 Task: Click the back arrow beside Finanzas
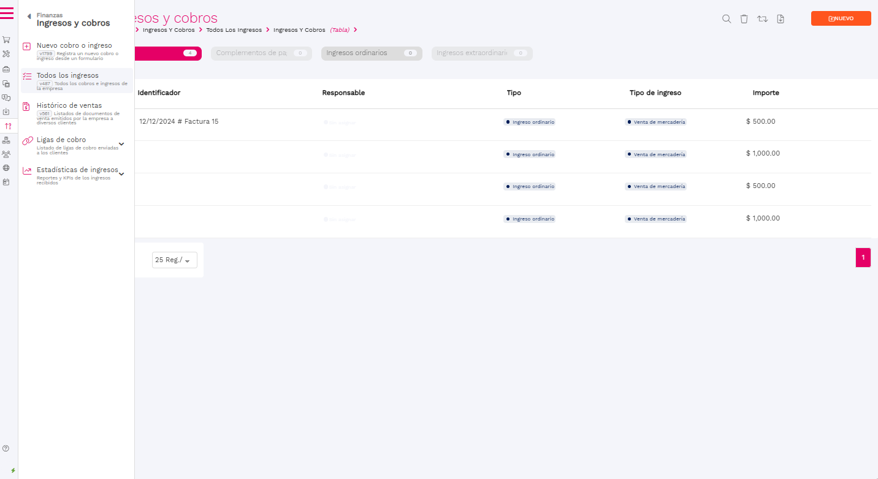tap(29, 17)
